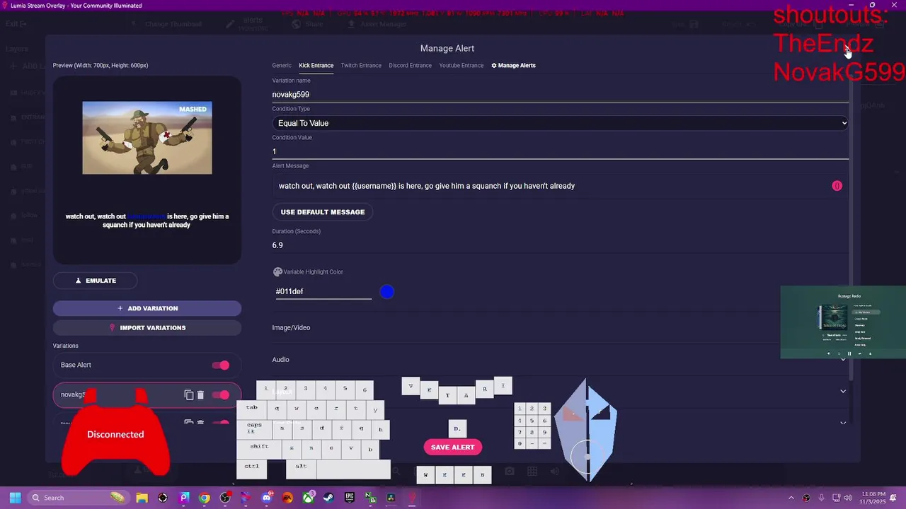906x509 pixels.
Task: Click the palette icon beside Variable Highlight Color
Action: click(x=277, y=271)
